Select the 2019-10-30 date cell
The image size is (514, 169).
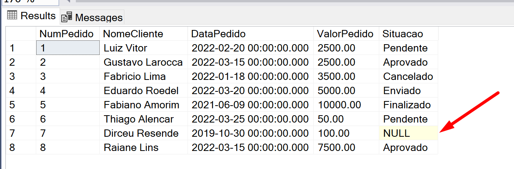pyautogui.click(x=250, y=133)
